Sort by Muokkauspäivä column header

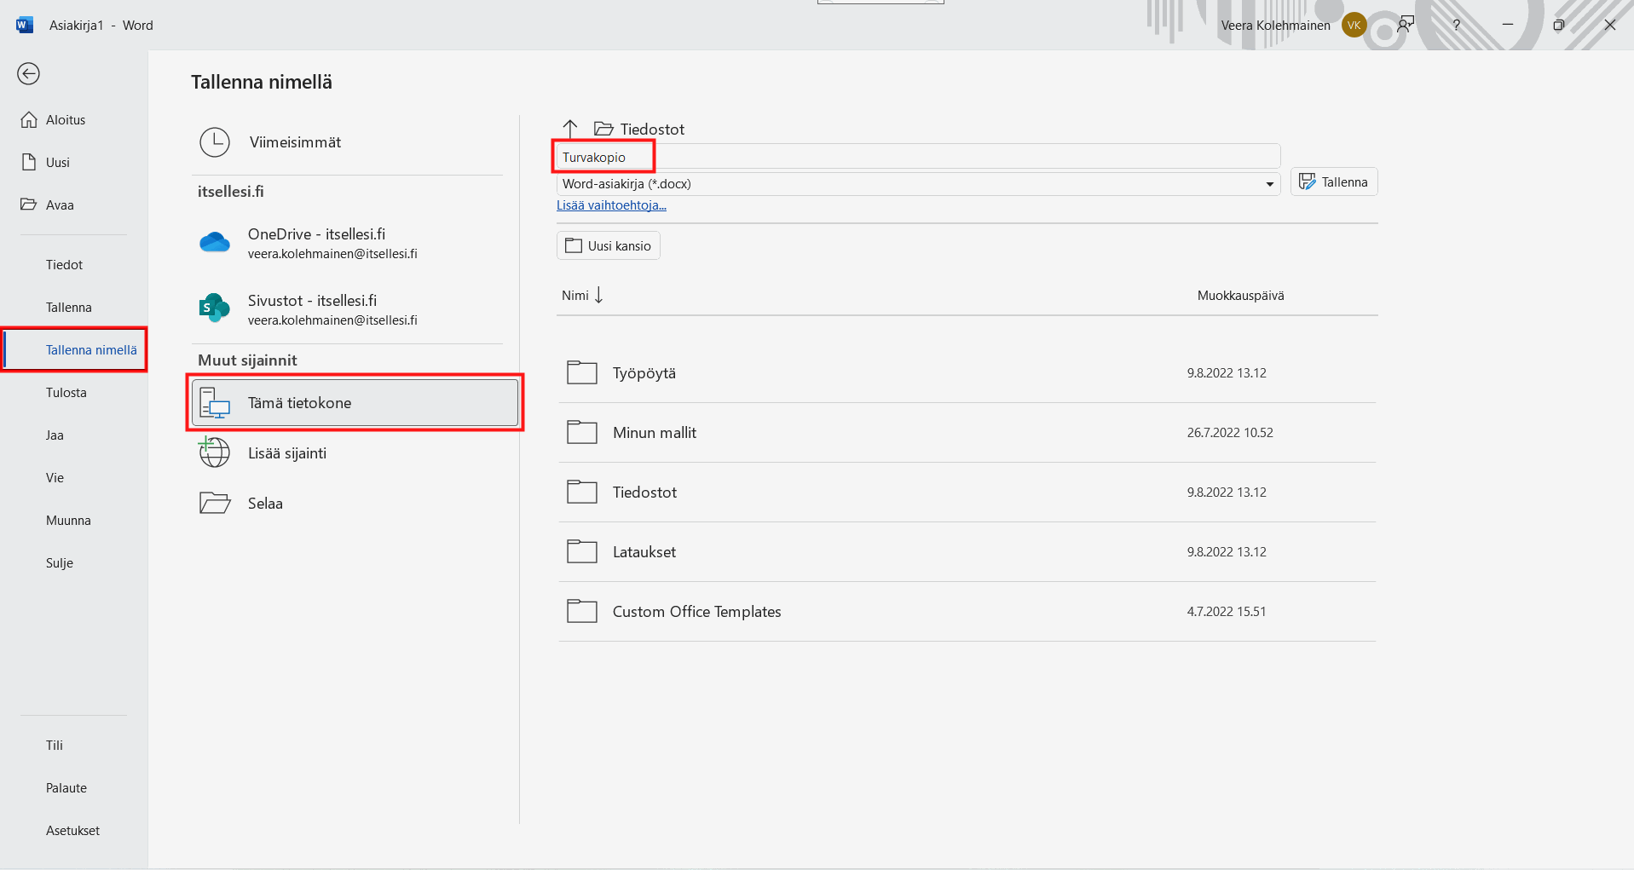click(1240, 296)
